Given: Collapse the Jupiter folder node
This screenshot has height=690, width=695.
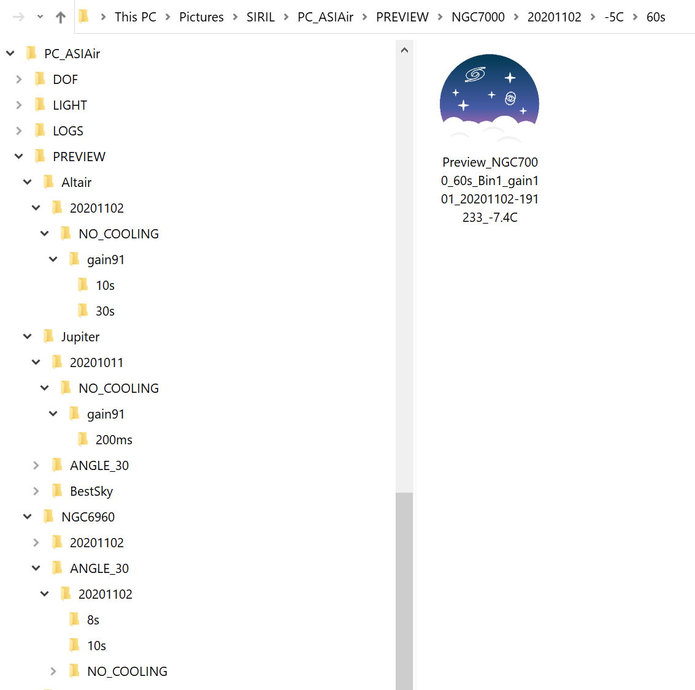Looking at the screenshot, I should pos(28,336).
